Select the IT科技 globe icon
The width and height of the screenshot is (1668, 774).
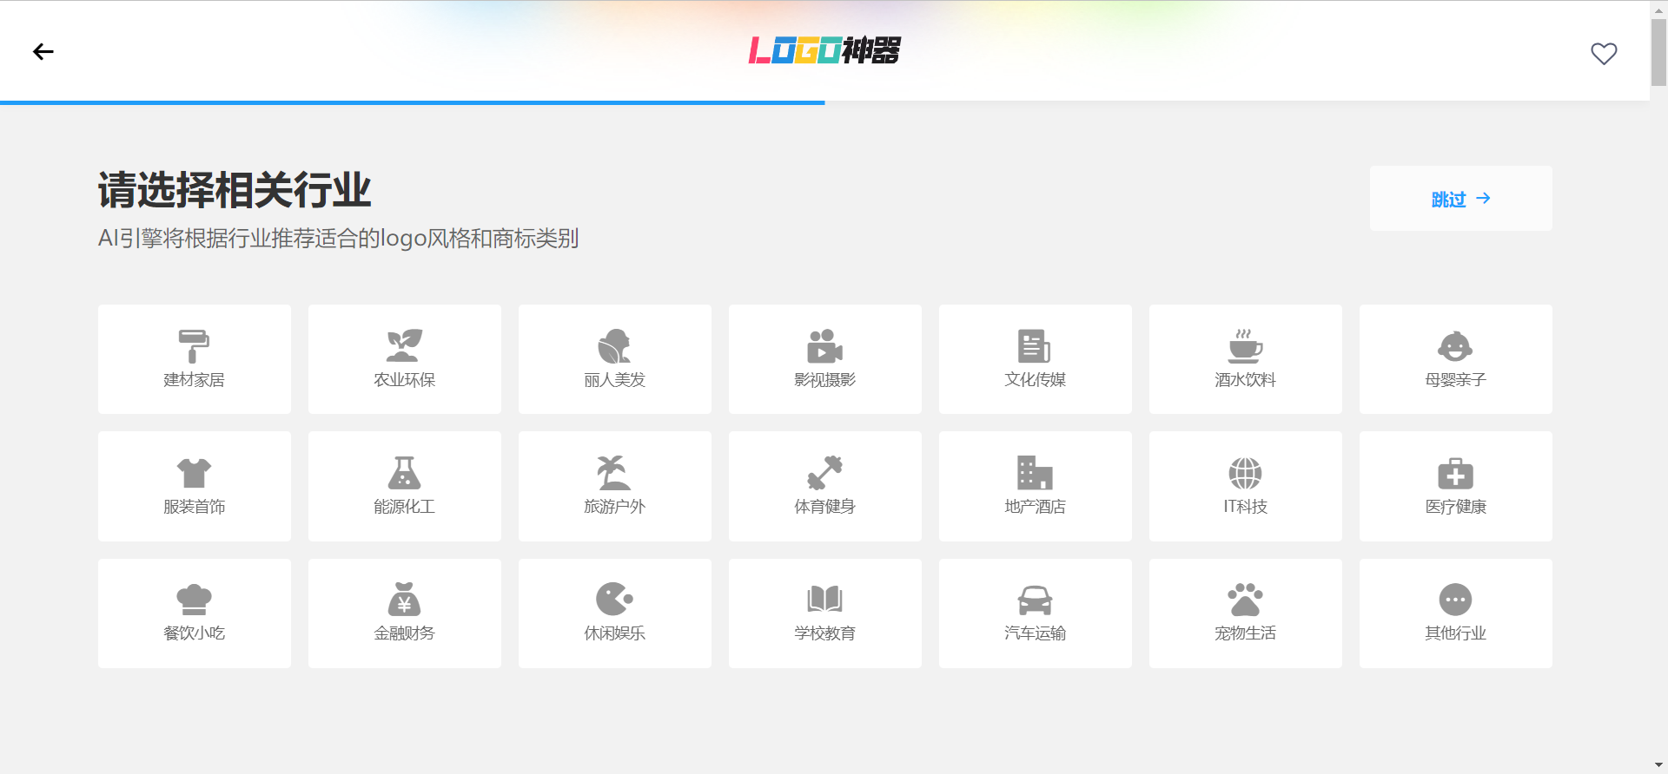(x=1245, y=473)
